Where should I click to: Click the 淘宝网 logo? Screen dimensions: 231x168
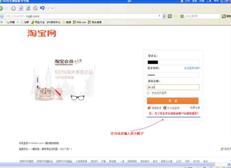tap(42, 33)
